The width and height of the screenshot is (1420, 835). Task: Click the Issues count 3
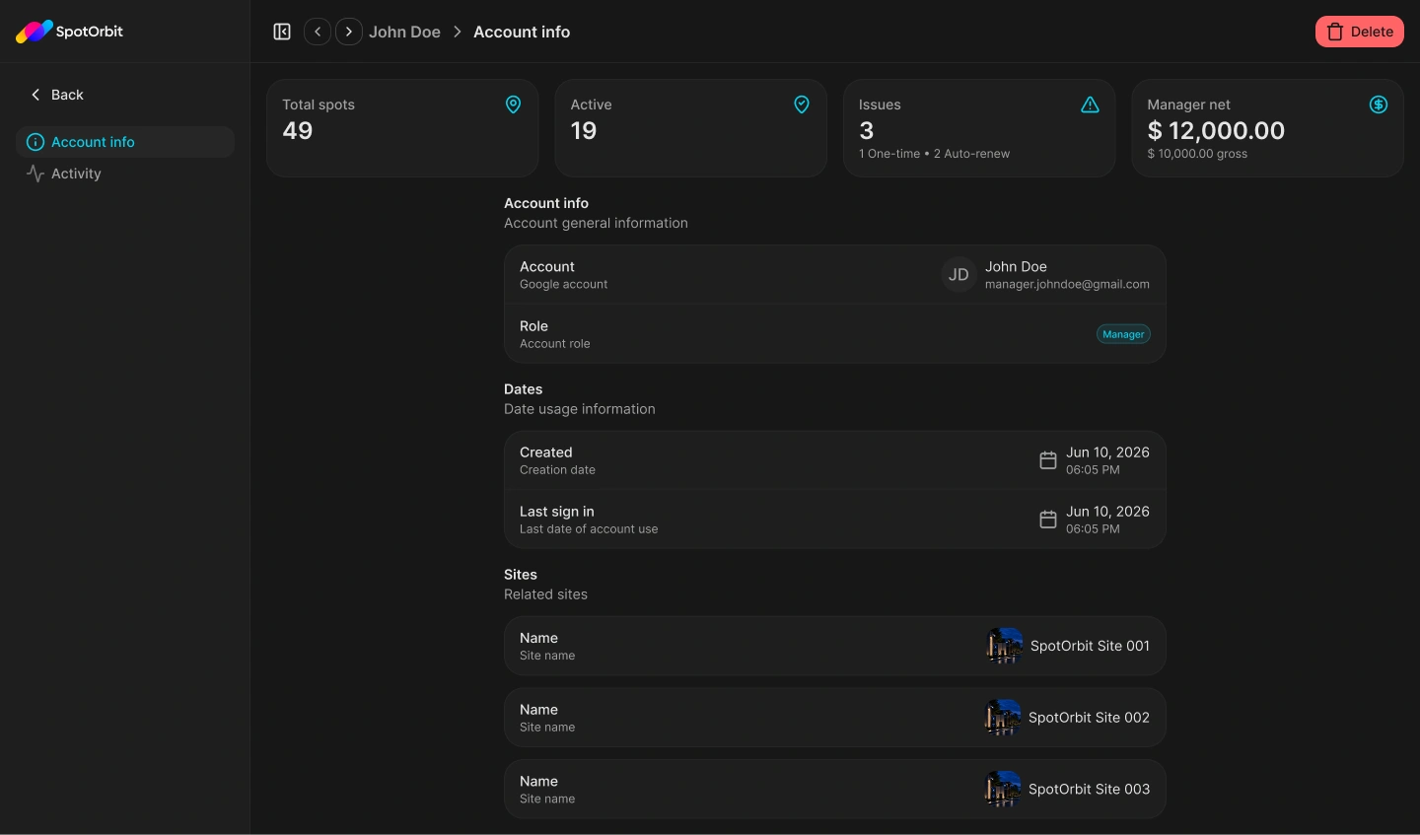[867, 131]
